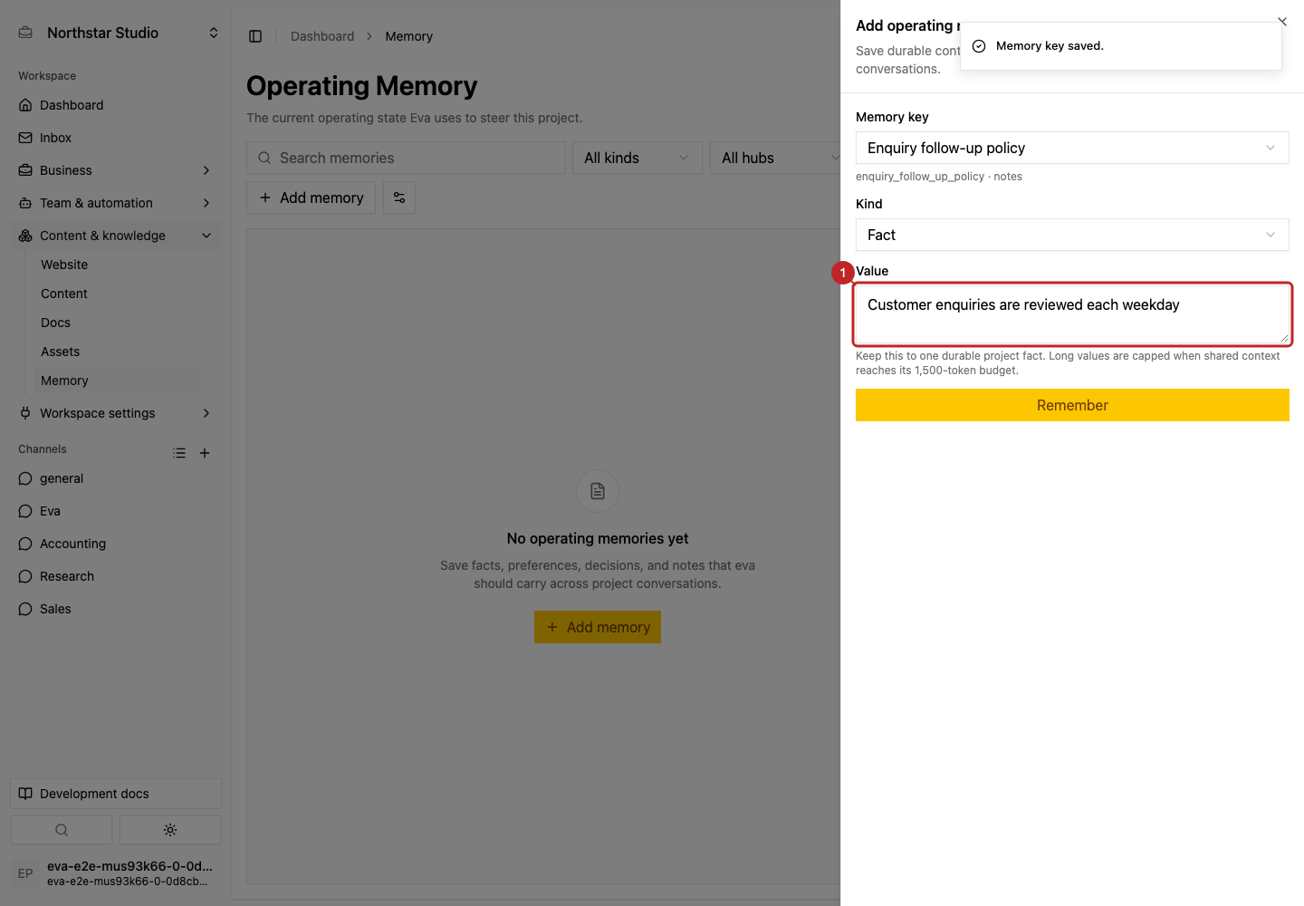Screen dimensions: 1304x906
Task: Open the Eva channel
Action: pyautogui.click(x=116, y=511)
